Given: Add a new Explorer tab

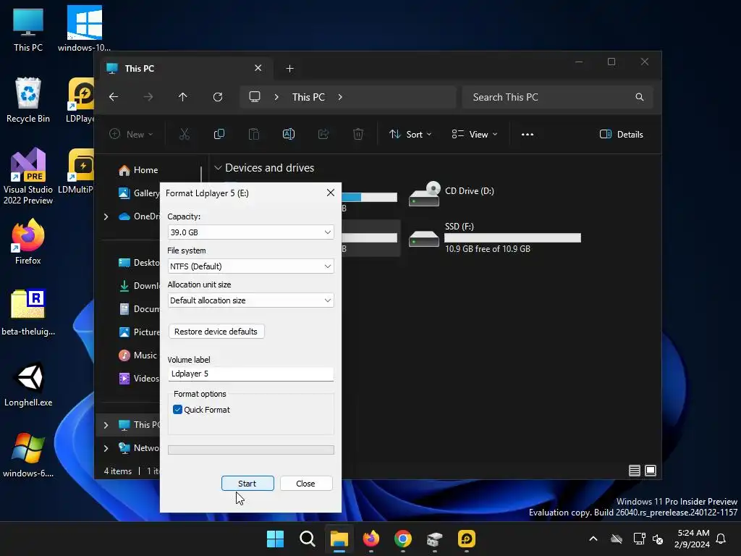Looking at the screenshot, I should (x=289, y=69).
